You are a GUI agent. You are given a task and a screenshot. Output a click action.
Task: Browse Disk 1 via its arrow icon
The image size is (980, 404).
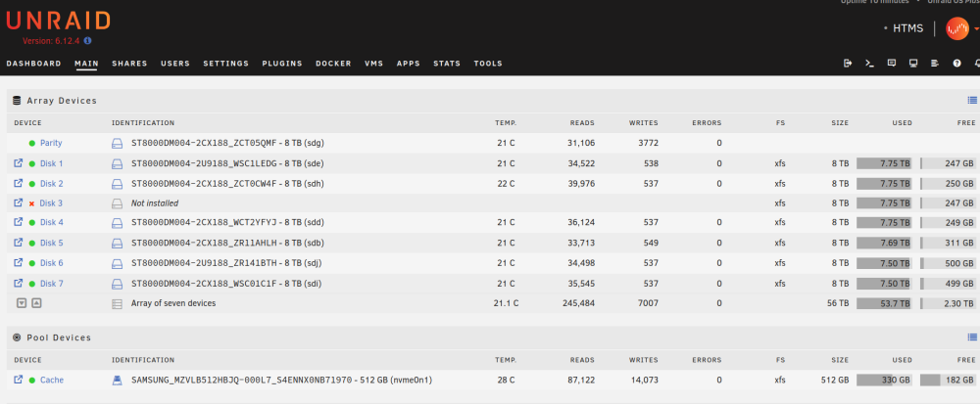(x=18, y=163)
